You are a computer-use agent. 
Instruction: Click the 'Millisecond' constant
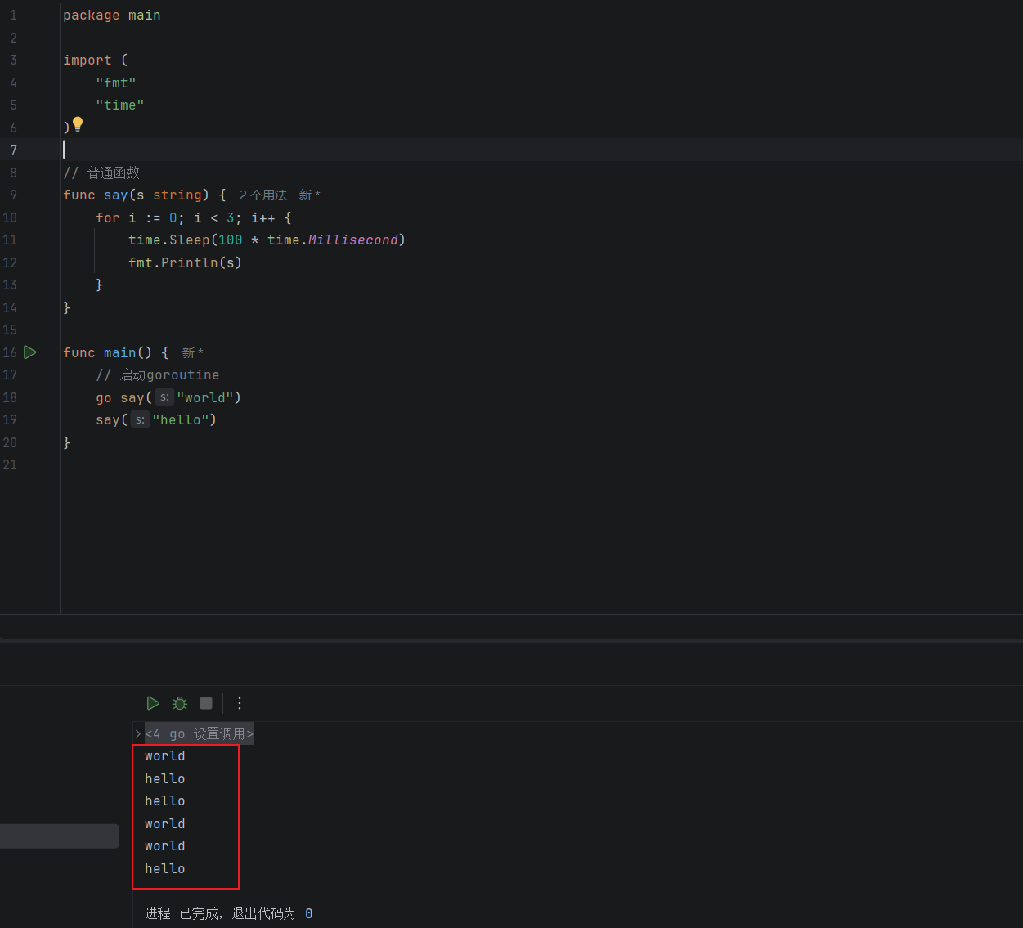coord(353,240)
